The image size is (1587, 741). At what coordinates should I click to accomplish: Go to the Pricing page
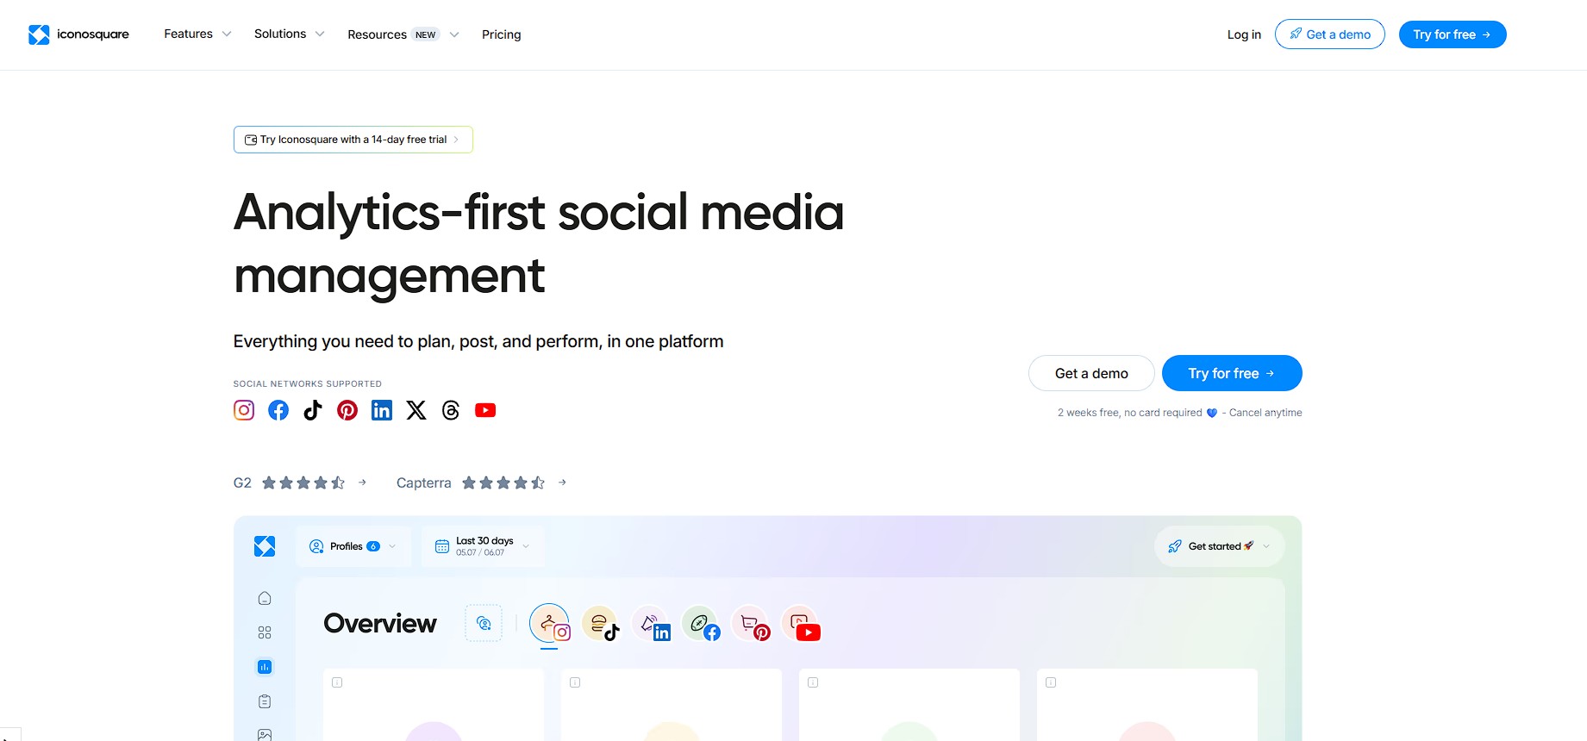tap(501, 34)
